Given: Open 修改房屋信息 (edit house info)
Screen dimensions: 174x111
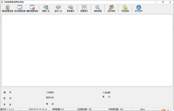Looking at the screenshot, I should click(x=20, y=8).
